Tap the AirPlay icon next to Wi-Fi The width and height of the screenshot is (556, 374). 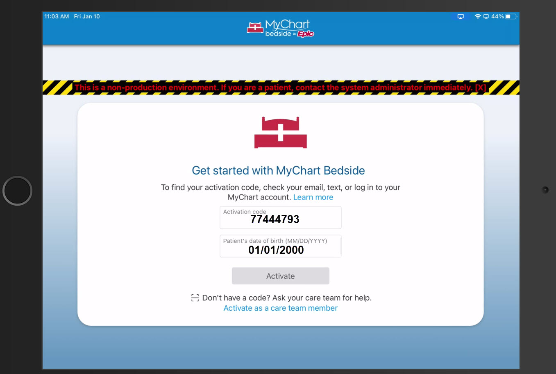coord(486,16)
